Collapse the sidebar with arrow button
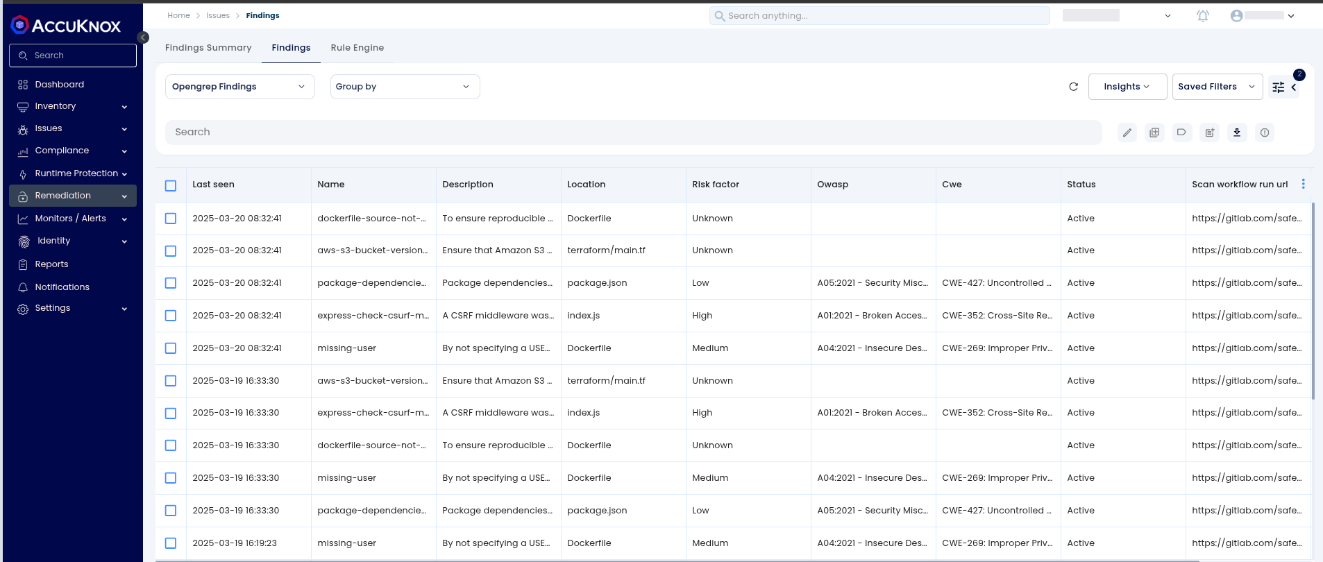1323x562 pixels. [x=143, y=37]
